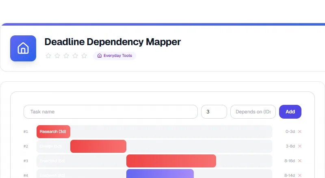Delete task #1 Research
Image resolution: width=325 pixels, height=178 pixels.
(x=300, y=132)
